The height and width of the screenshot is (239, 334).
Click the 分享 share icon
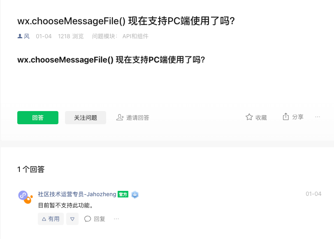click(x=285, y=116)
